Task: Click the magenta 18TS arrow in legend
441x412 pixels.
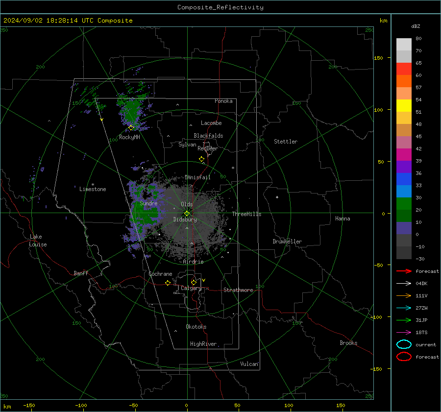Action: pos(404,333)
